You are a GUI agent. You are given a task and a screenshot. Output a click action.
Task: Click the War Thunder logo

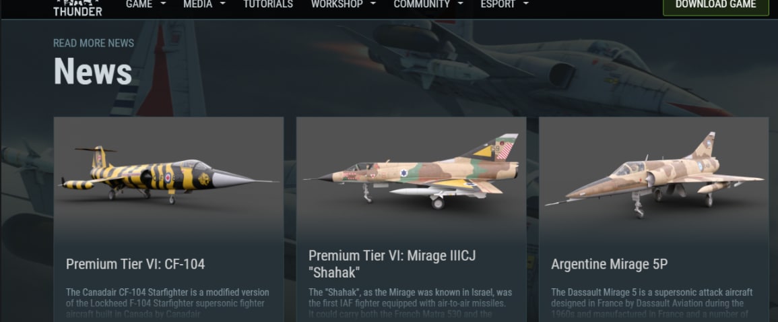point(77,7)
